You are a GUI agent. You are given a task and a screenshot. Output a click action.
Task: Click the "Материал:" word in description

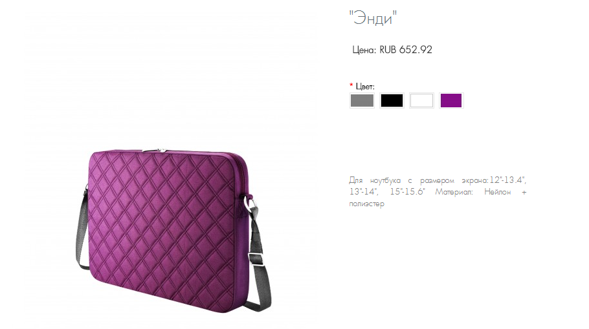pyautogui.click(x=454, y=192)
